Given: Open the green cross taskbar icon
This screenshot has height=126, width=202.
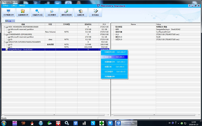Looking at the screenshot, I should point(102,123).
